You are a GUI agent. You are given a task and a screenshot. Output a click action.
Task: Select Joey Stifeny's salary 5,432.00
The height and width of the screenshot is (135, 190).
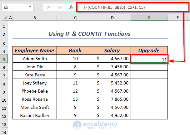pos(112,83)
